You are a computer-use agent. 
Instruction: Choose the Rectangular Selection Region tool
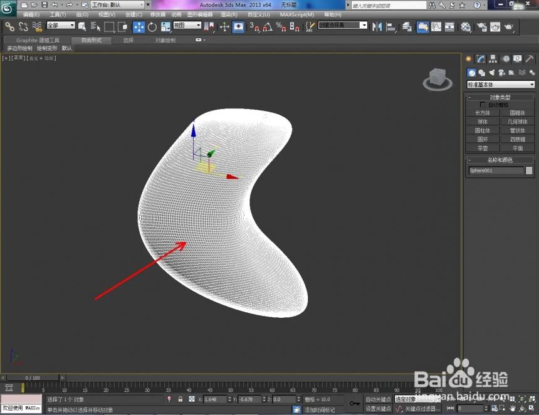[109, 26]
